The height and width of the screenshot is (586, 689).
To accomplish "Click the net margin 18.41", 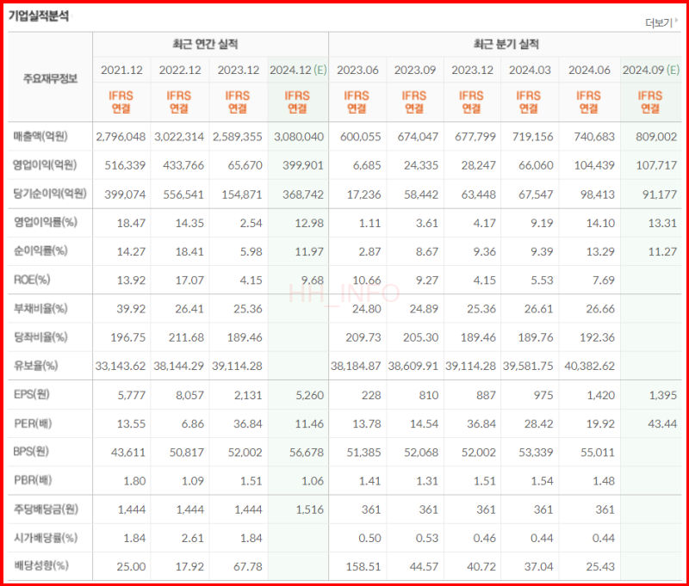I will click(x=189, y=252).
